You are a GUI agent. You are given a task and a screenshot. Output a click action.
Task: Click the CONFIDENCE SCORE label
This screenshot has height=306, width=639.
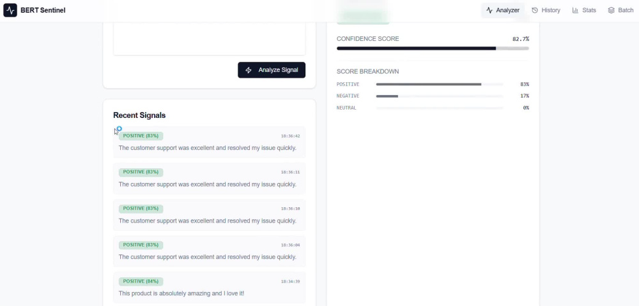[x=367, y=39]
